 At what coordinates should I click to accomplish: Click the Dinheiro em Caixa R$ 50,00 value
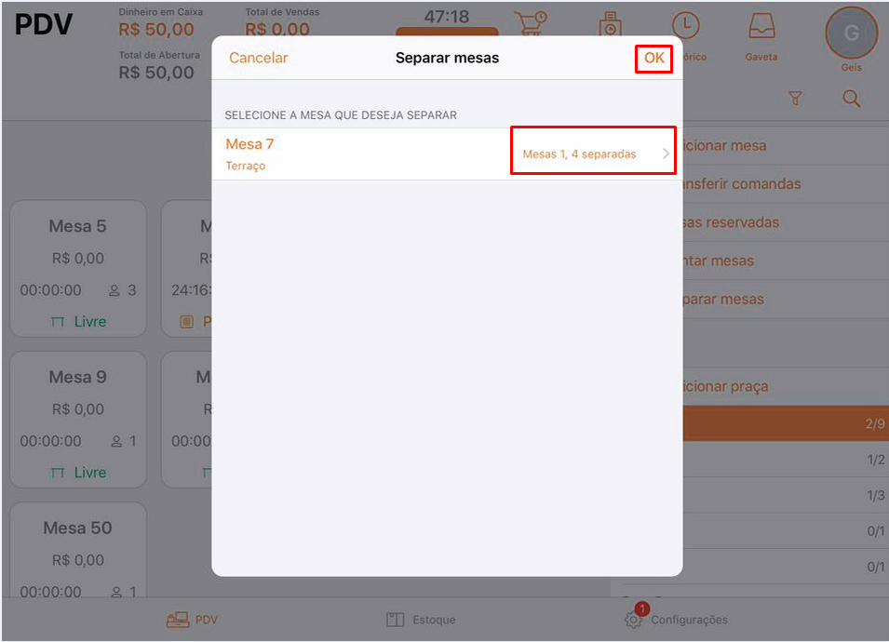[x=155, y=30]
